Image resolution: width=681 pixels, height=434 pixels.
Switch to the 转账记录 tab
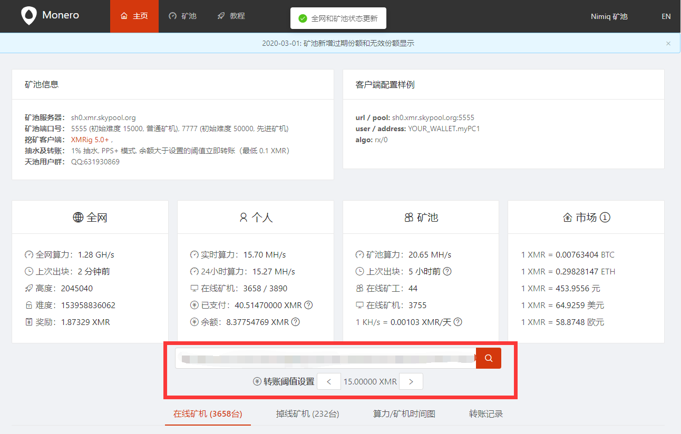(x=485, y=414)
